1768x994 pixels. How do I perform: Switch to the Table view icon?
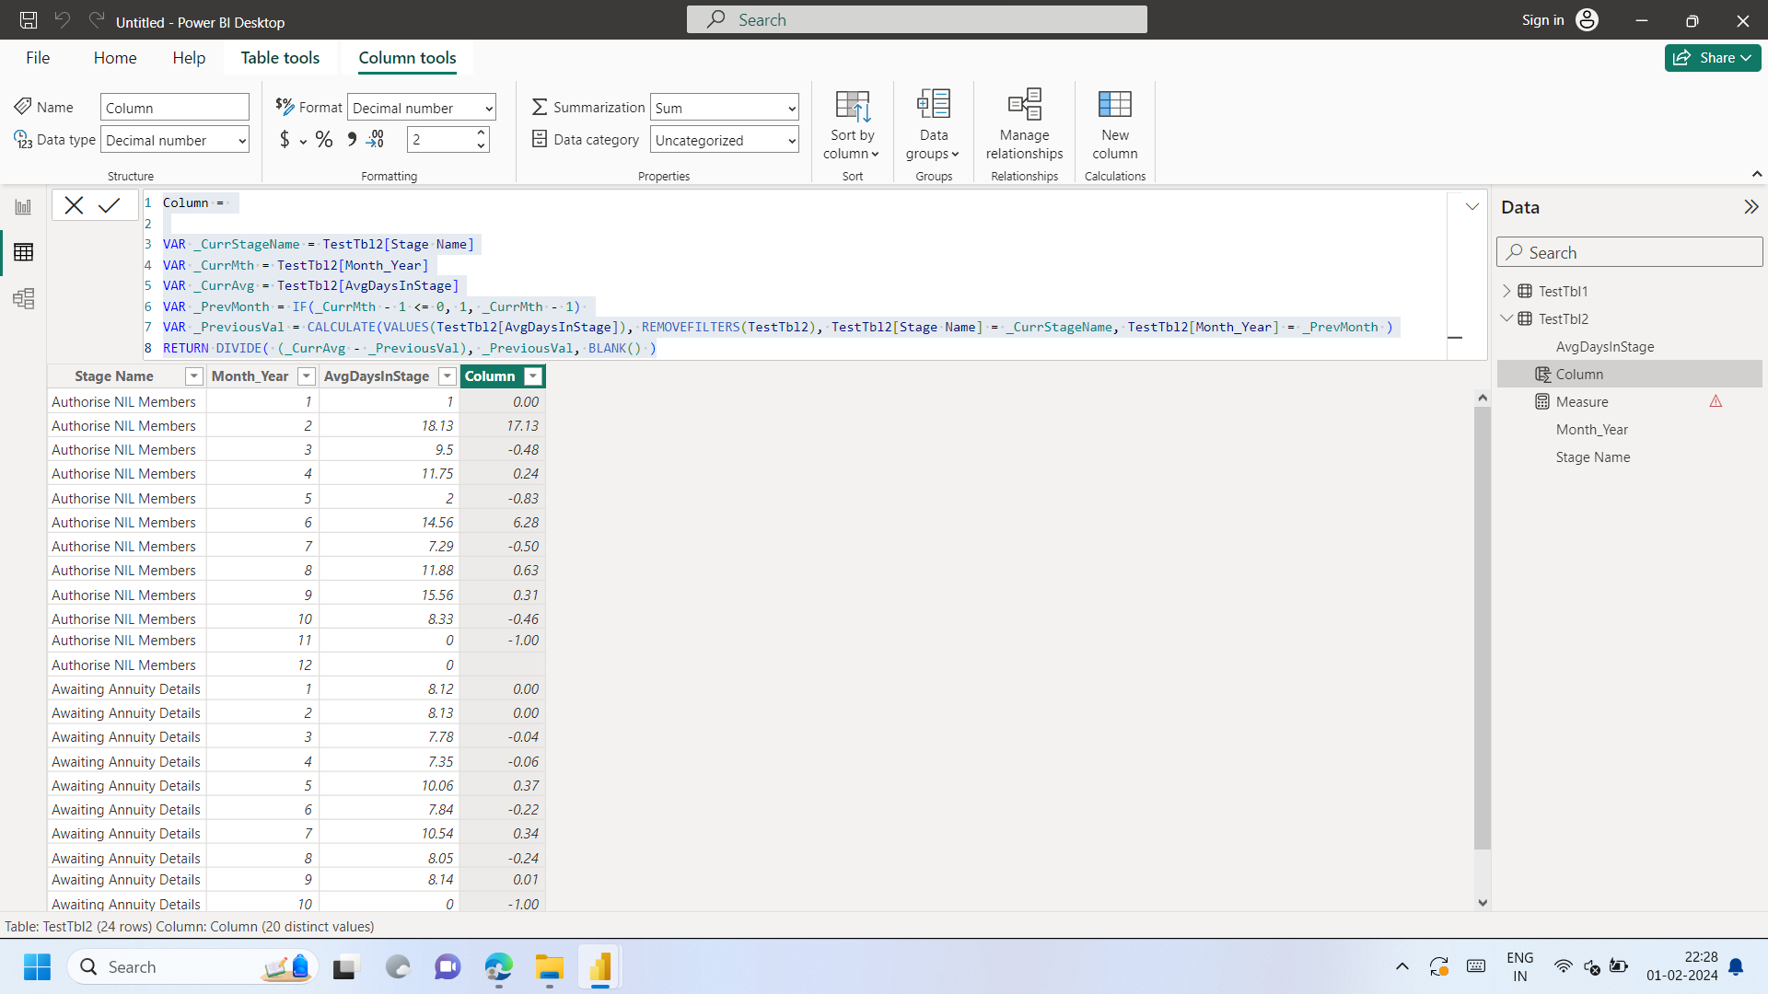(x=23, y=252)
